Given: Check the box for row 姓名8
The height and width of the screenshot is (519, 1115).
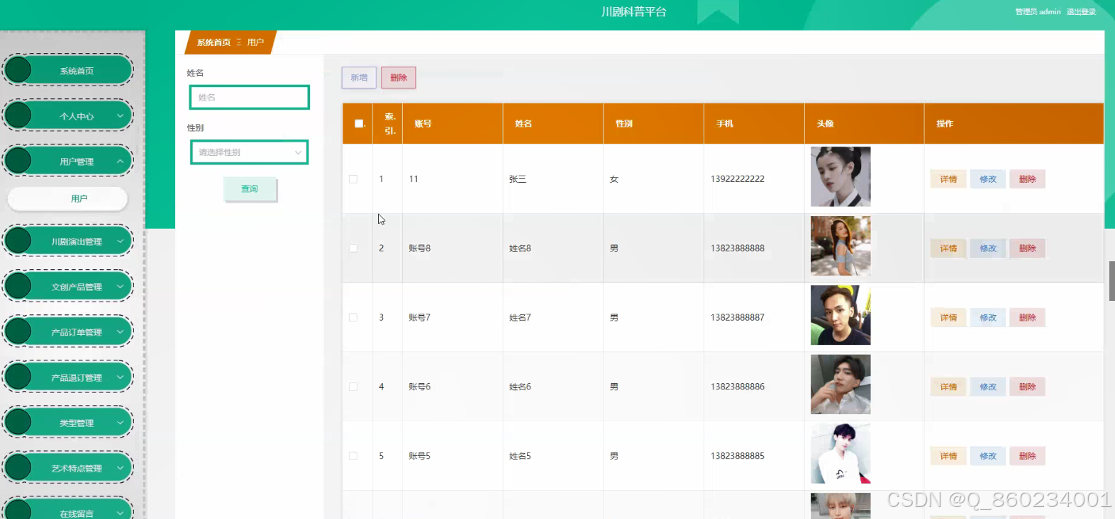Looking at the screenshot, I should 353,249.
